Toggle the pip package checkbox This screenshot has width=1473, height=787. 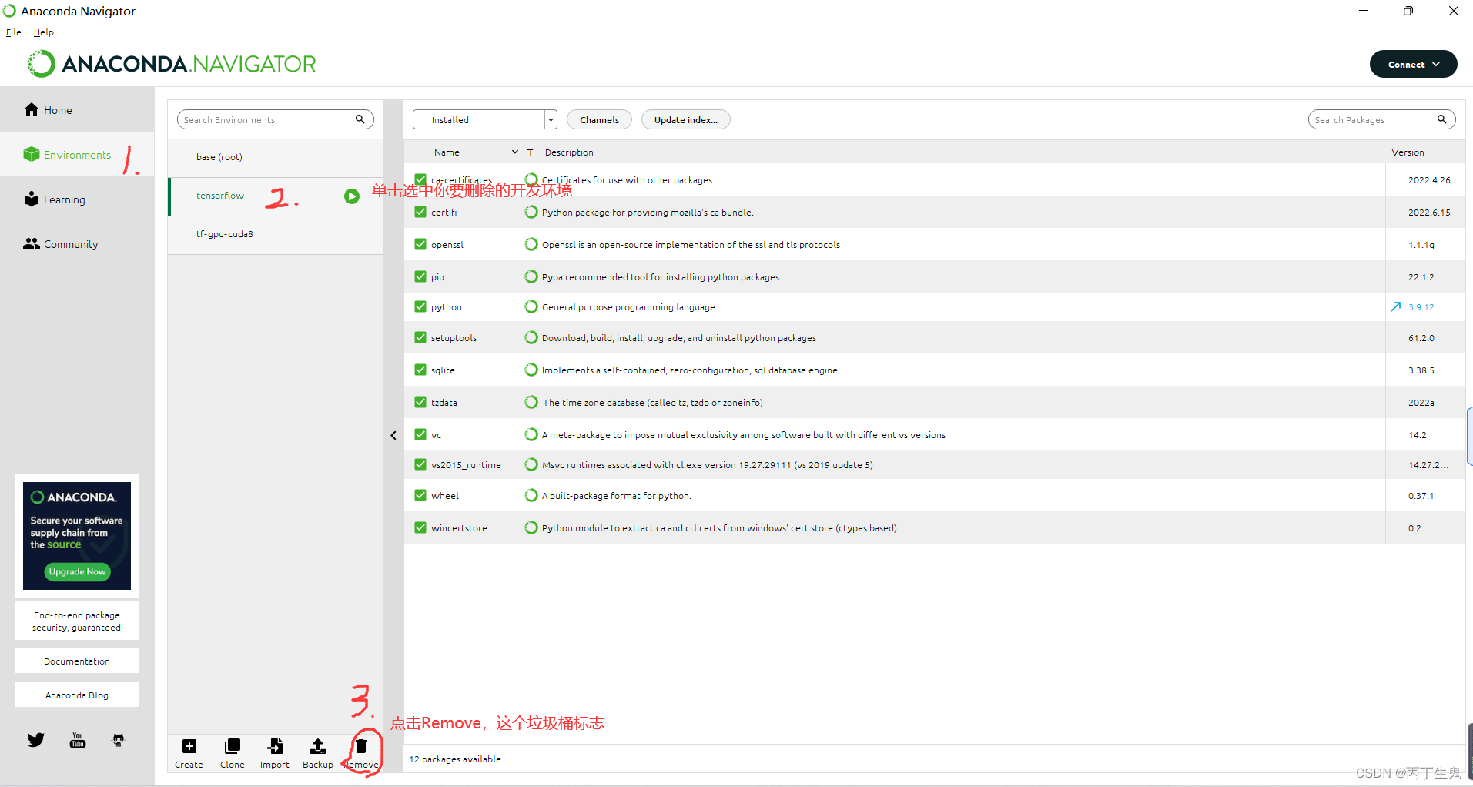point(420,276)
